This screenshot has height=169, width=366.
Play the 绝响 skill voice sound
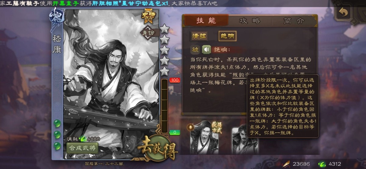[x=206, y=49]
